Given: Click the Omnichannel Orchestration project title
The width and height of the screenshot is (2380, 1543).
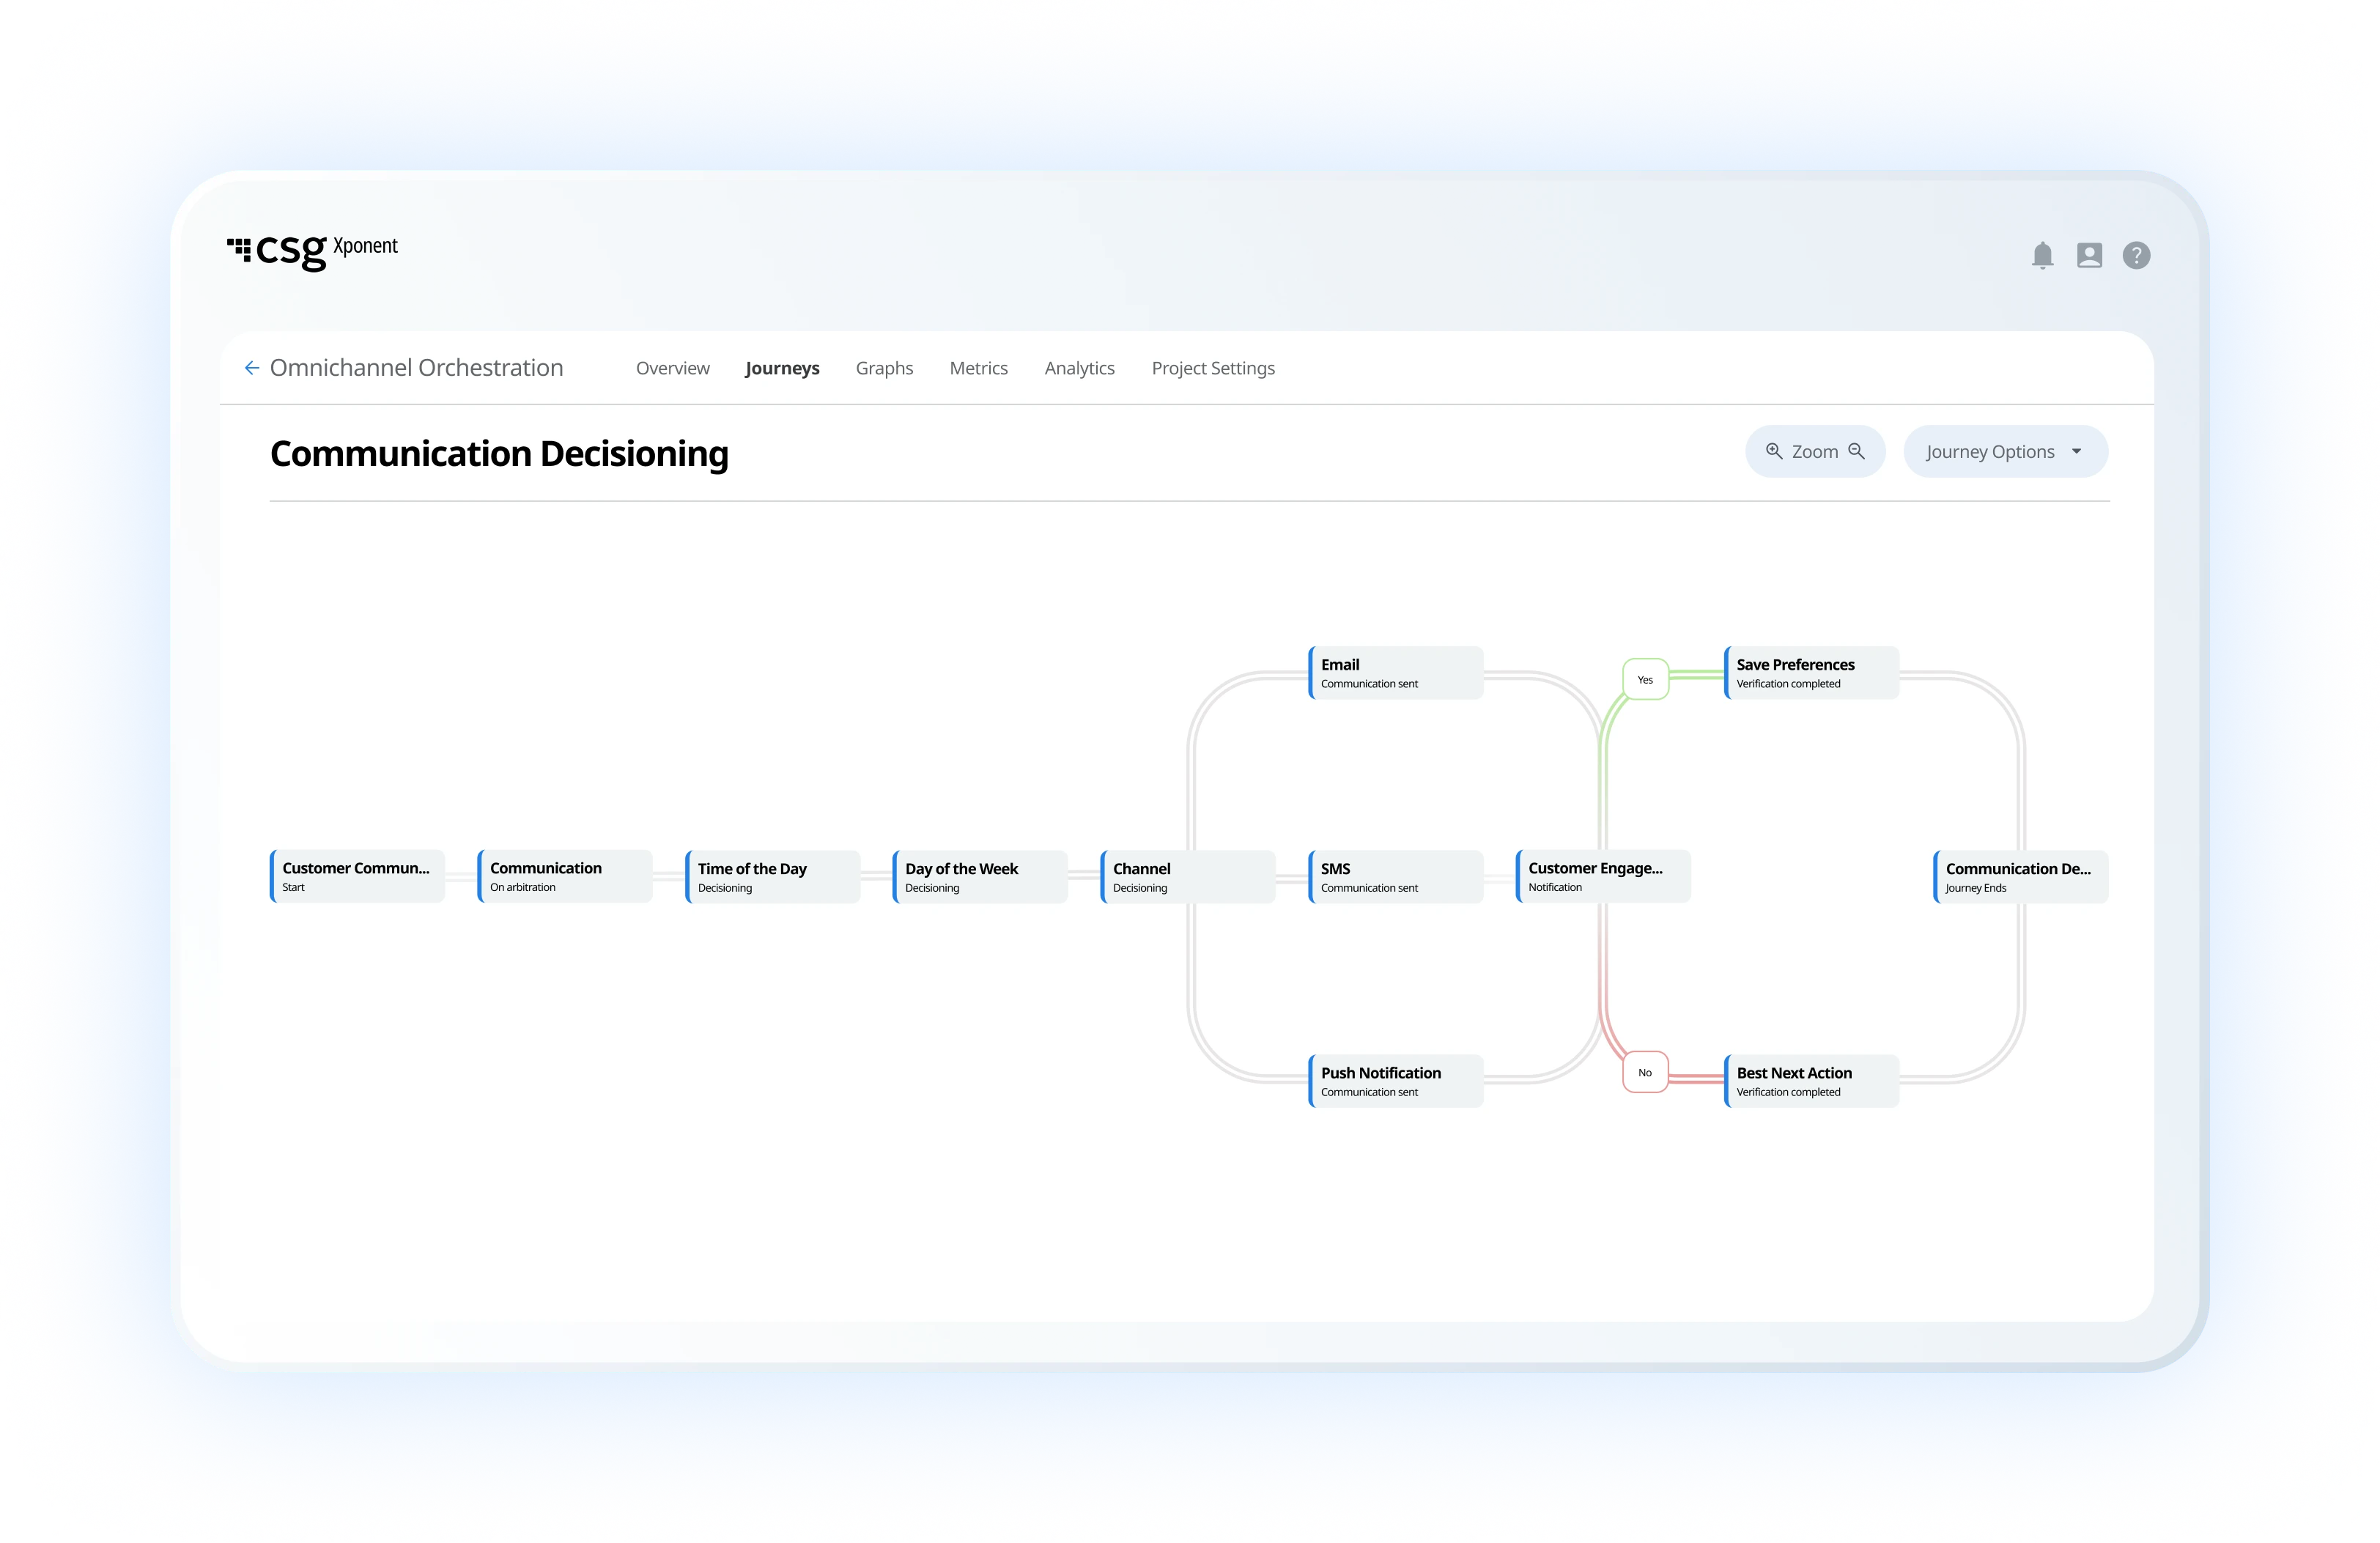Looking at the screenshot, I should coord(416,368).
